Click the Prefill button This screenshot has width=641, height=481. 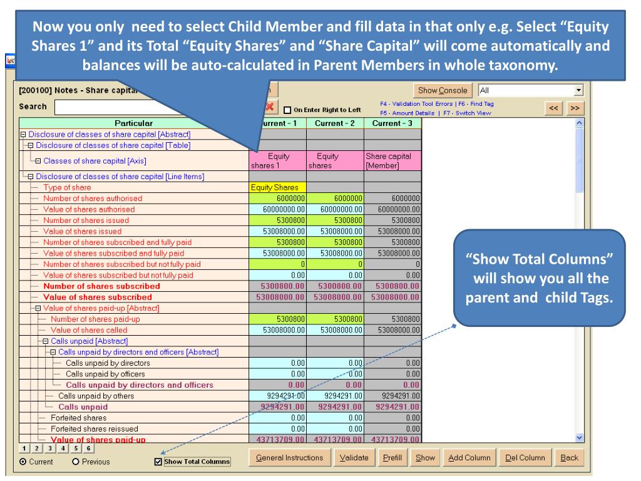coord(392,458)
